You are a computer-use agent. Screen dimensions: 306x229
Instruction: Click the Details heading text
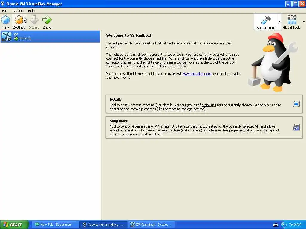[116, 100]
